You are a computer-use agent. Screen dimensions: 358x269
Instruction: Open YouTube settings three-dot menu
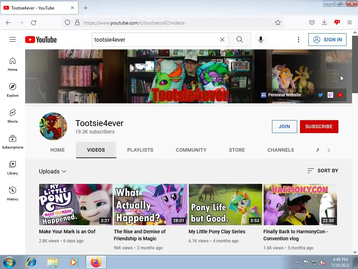[299, 40]
